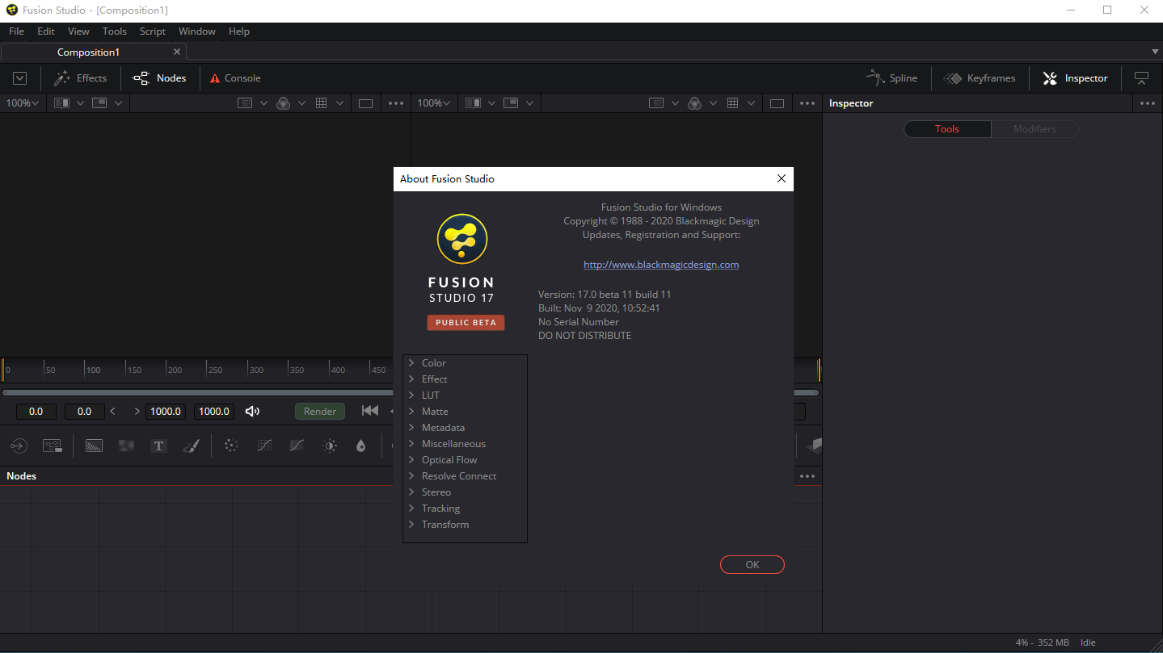Click the region of interest icon in right viewer
The width and height of the screenshot is (1163, 653).
coord(656,103)
